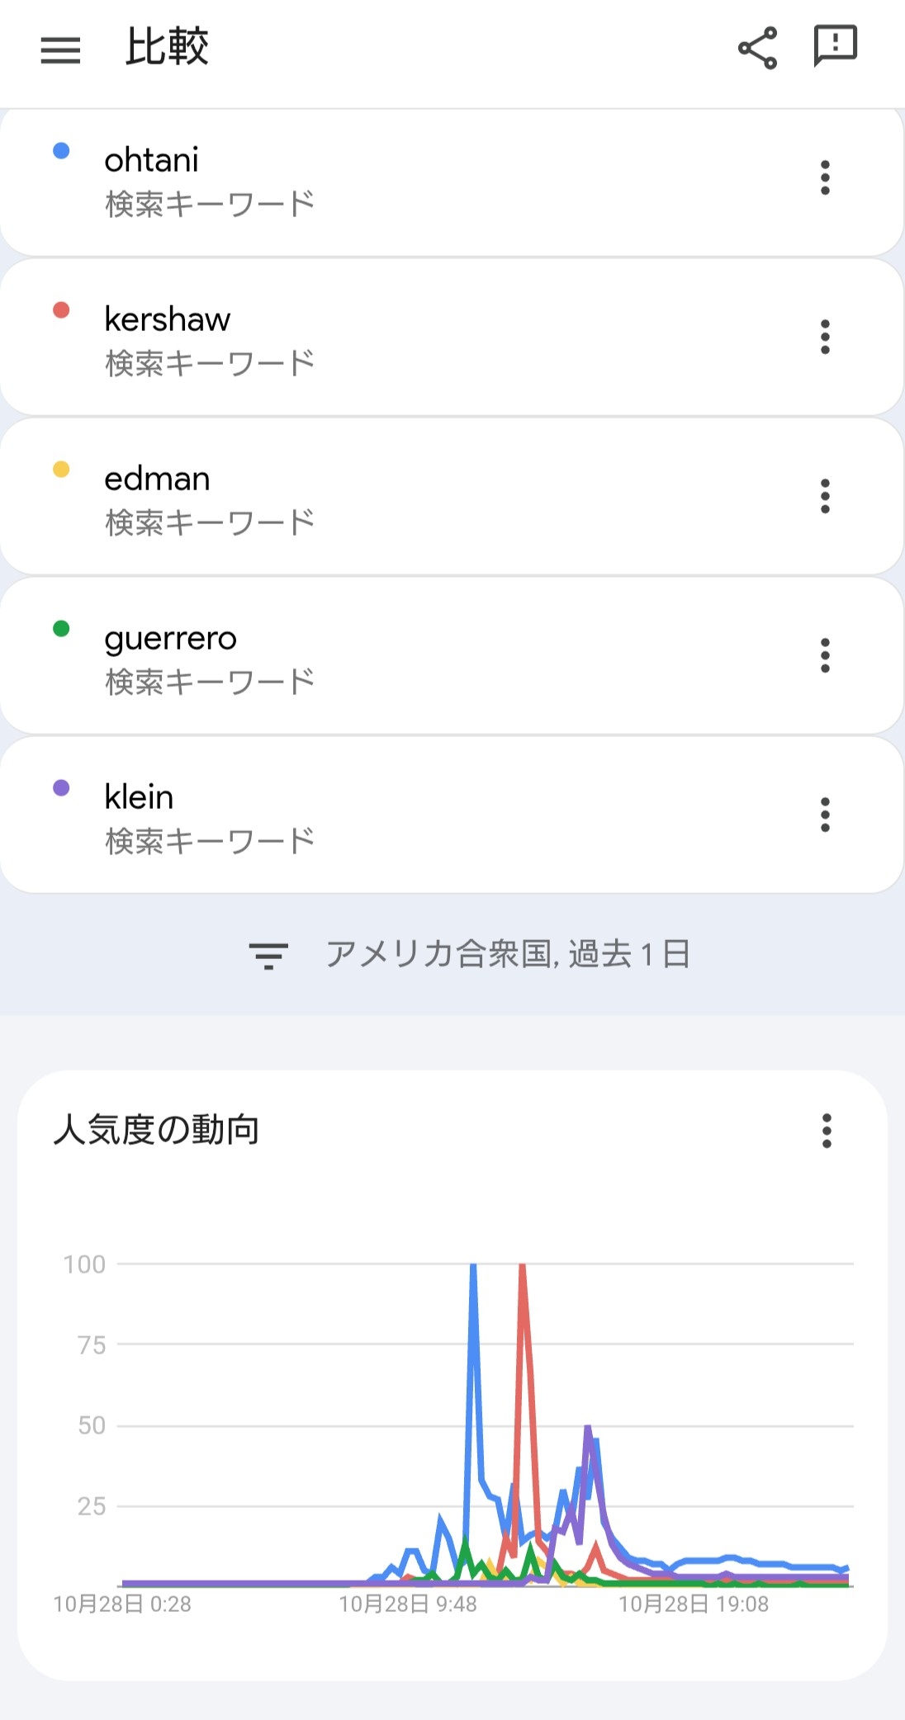Image resolution: width=905 pixels, height=1720 pixels.
Task: Open more options for kershaw keyword
Action: point(824,338)
